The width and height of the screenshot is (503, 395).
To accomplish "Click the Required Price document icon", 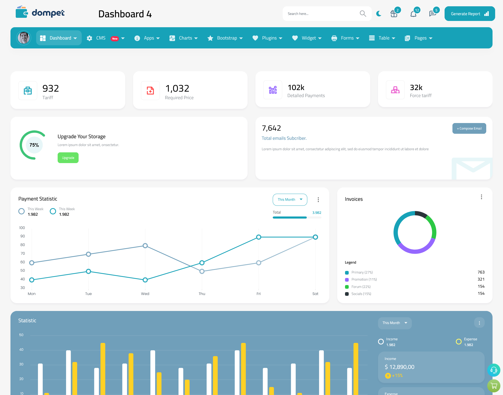I will point(150,89).
